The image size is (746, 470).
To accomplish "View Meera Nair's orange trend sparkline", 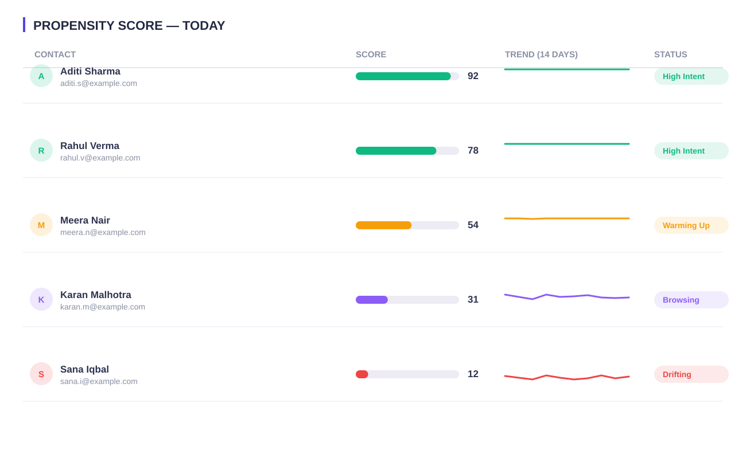I will tap(567, 218).
